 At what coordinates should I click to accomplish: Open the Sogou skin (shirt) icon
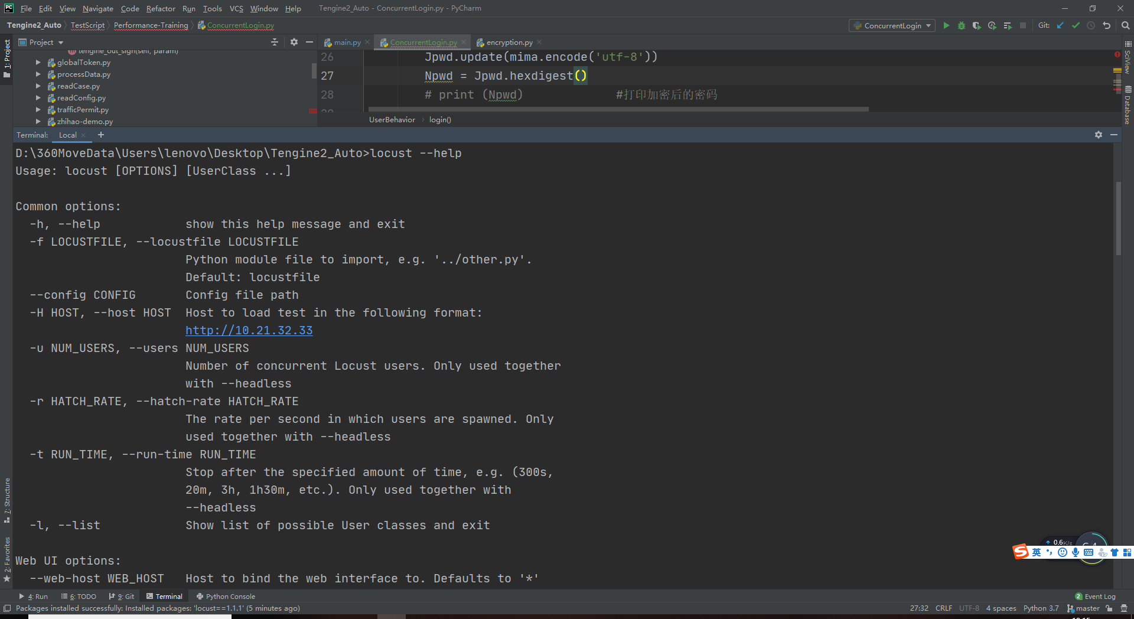pyautogui.click(x=1115, y=552)
